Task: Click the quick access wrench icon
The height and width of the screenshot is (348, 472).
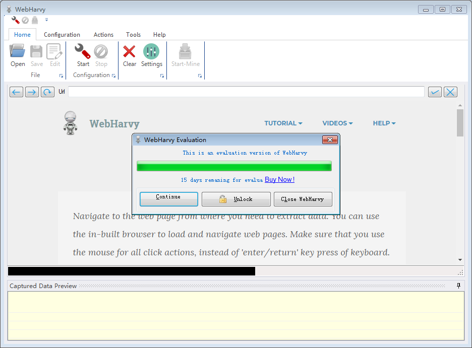Action: point(15,20)
